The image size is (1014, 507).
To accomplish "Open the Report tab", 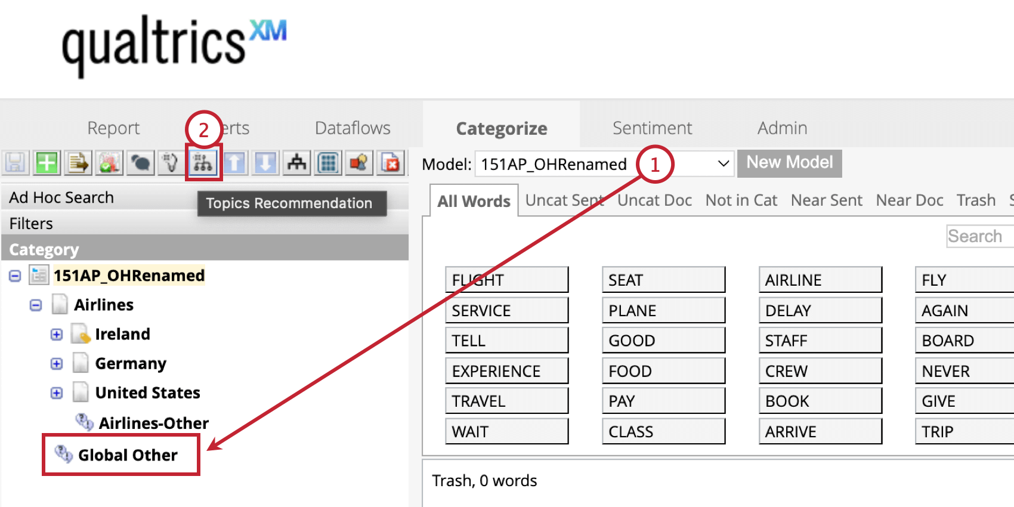I will coord(113,128).
